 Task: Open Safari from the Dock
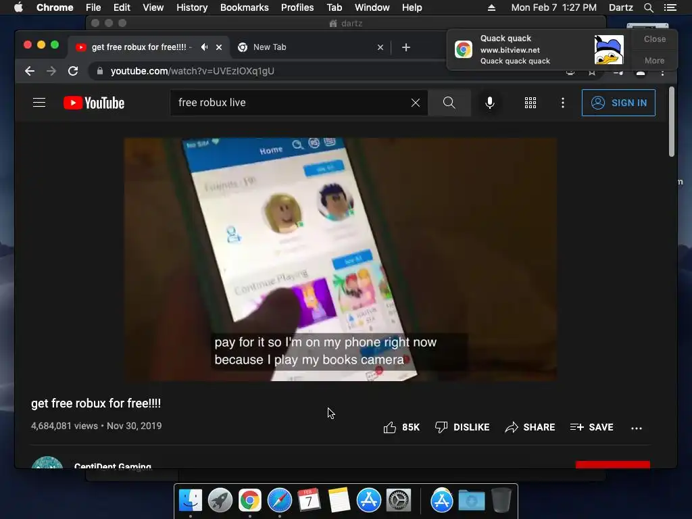(x=280, y=501)
